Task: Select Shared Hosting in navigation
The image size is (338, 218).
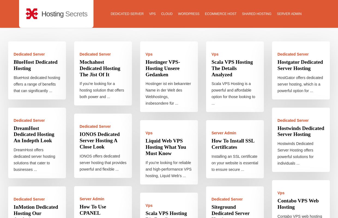Action: tap(257, 14)
